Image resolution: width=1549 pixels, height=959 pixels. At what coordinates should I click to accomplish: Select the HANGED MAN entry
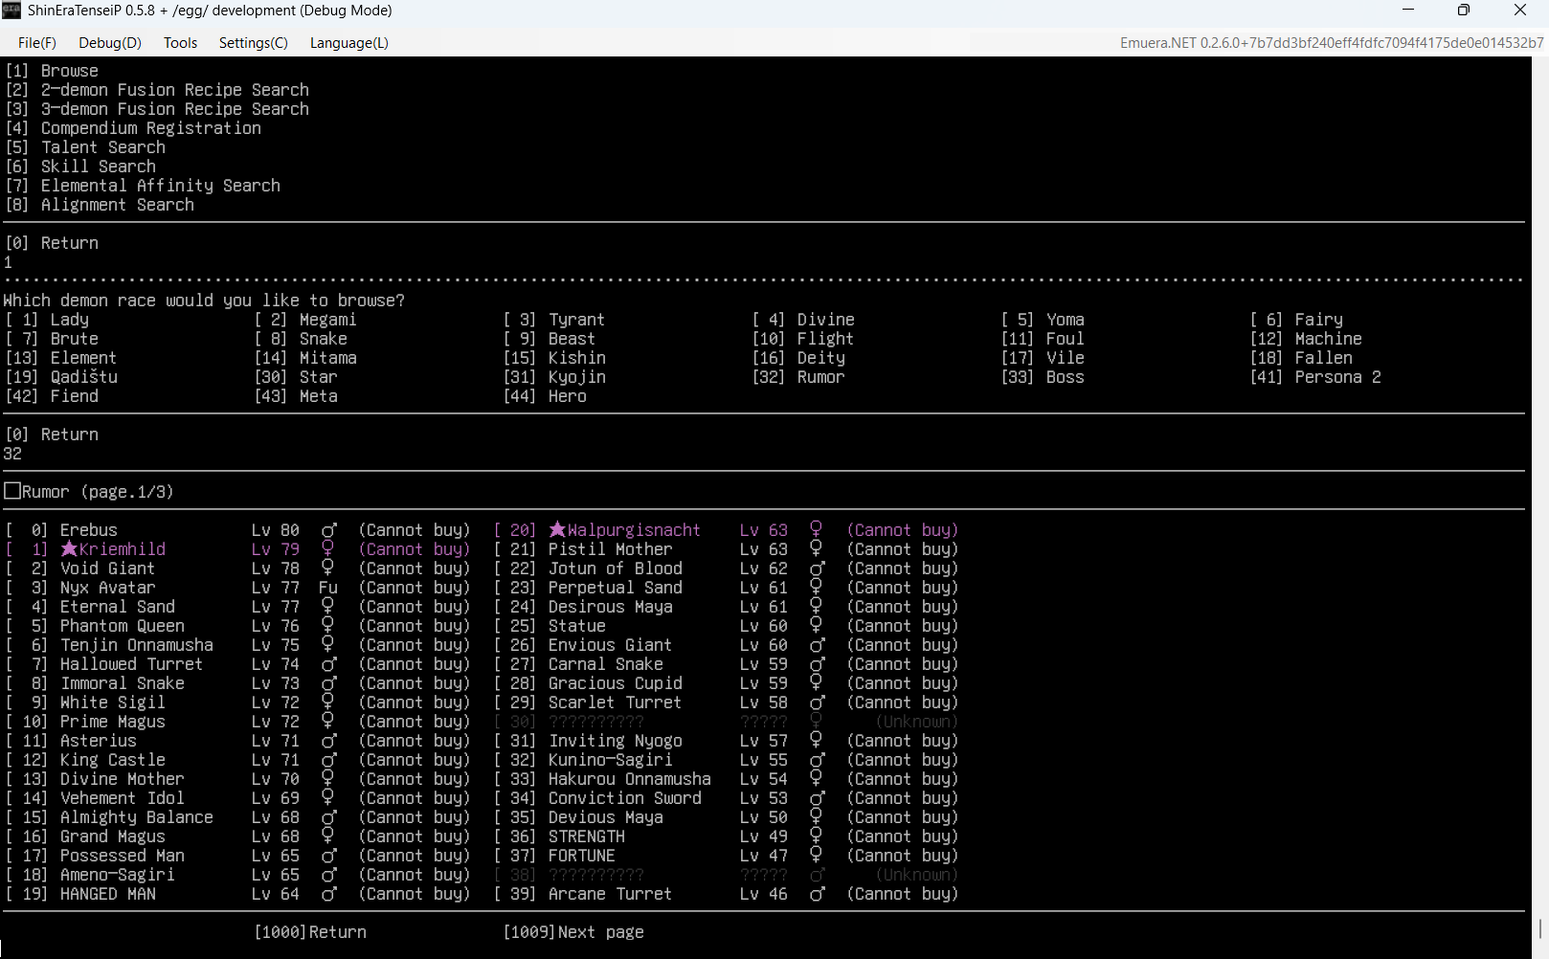point(237,894)
